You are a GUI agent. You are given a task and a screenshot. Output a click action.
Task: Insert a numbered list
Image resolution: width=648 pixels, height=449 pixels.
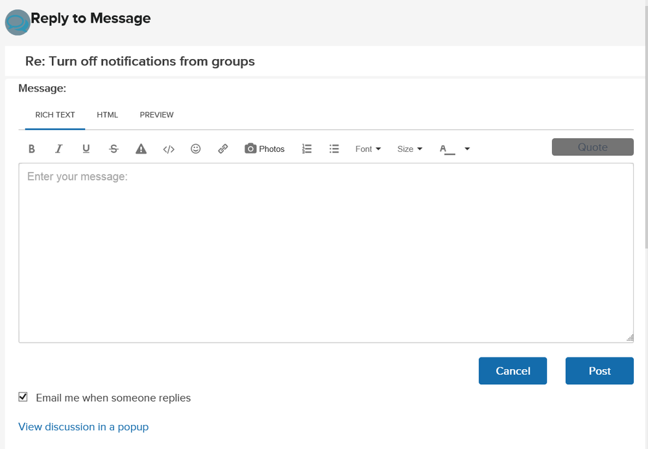pyautogui.click(x=307, y=149)
